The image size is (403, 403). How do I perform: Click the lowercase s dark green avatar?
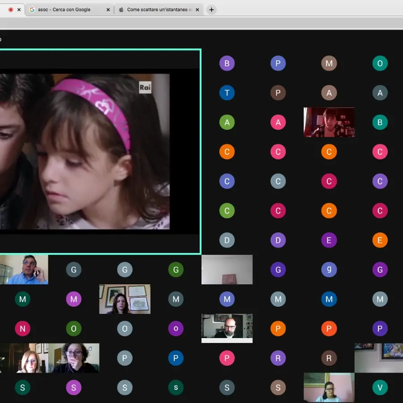click(176, 387)
